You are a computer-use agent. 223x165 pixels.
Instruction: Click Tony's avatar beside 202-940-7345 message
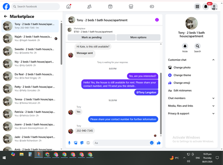70,131
